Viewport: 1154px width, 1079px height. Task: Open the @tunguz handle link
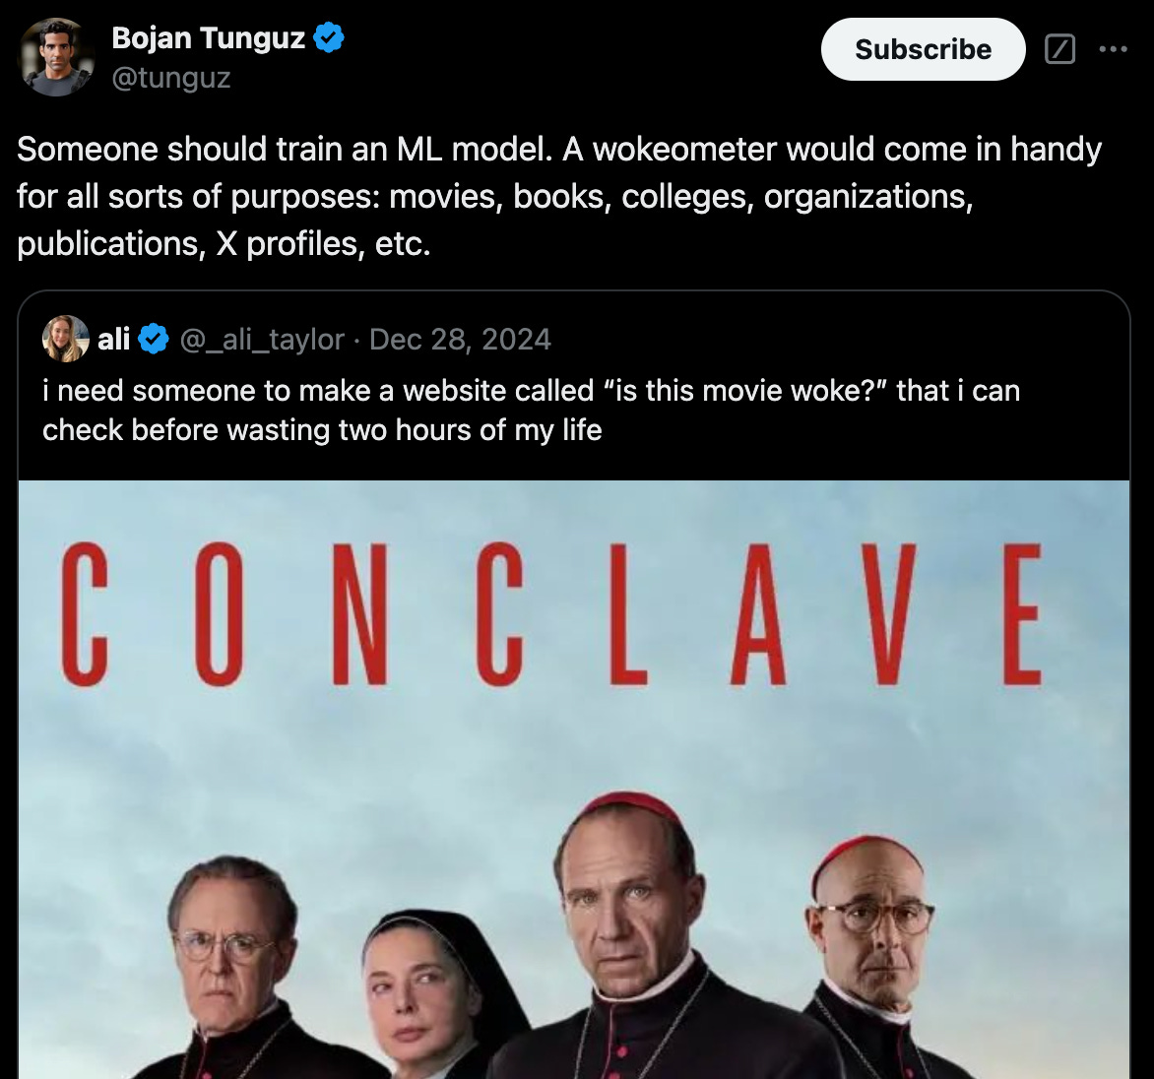coord(170,77)
